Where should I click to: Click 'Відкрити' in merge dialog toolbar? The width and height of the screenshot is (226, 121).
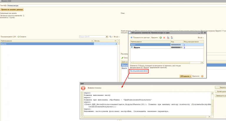(x=154, y=38)
